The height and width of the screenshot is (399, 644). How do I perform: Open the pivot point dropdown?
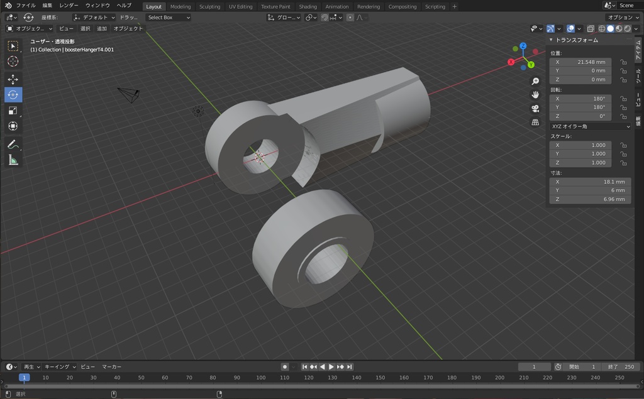coord(311,17)
